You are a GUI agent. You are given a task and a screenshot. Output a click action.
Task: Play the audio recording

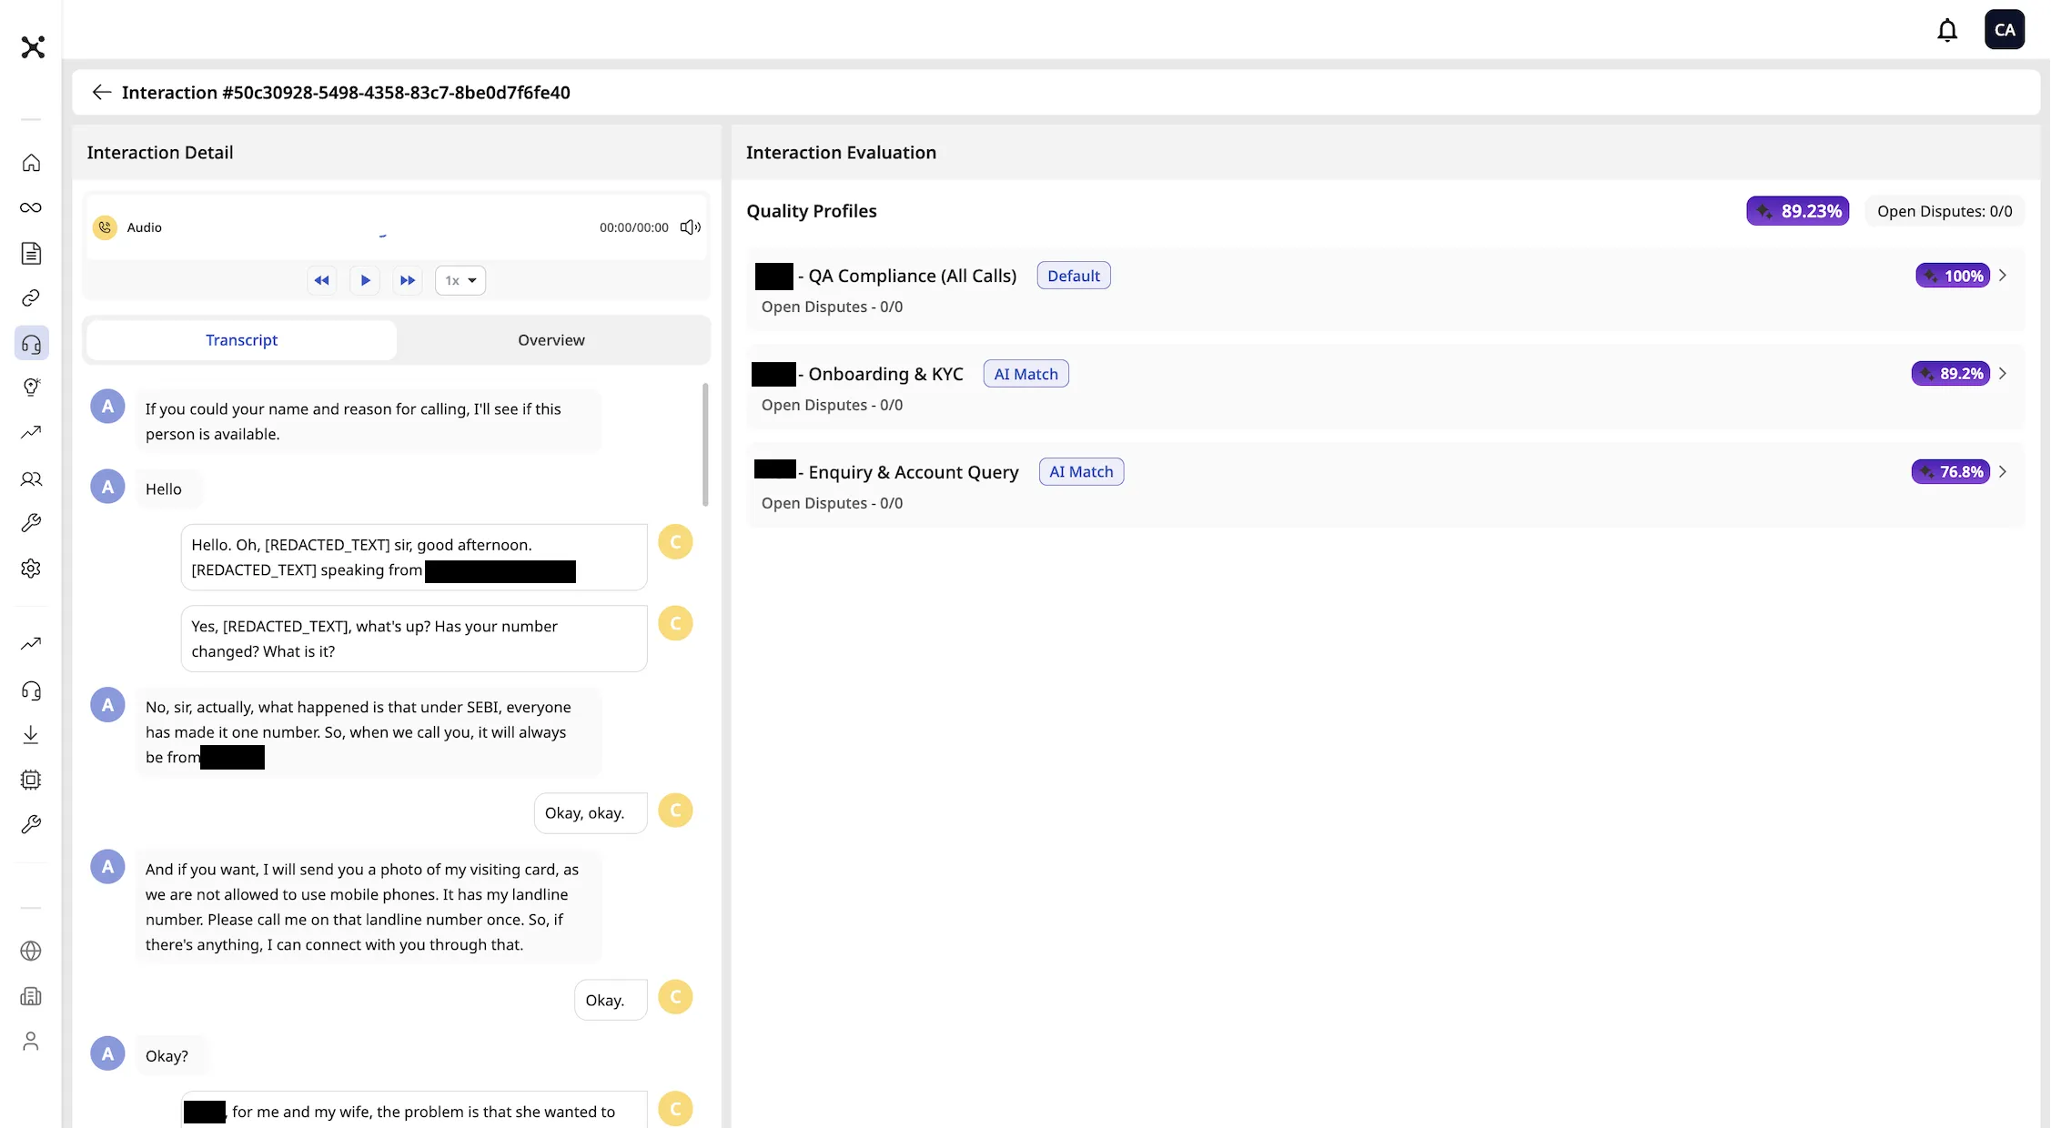click(x=365, y=280)
